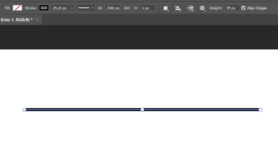Open the Stroke color swatch
The image size is (278, 149).
(44, 8)
